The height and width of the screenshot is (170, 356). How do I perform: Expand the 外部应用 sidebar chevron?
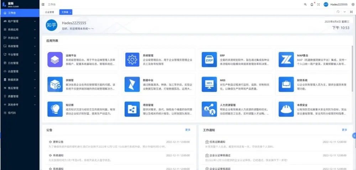[35, 38]
